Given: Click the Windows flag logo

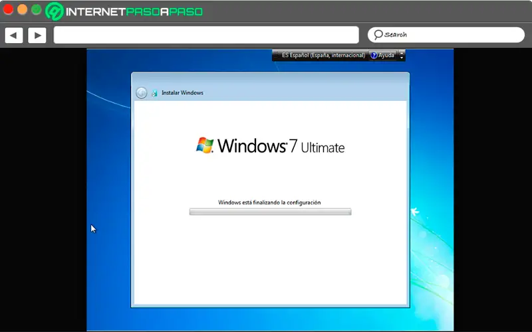Looking at the screenshot, I should [x=205, y=145].
